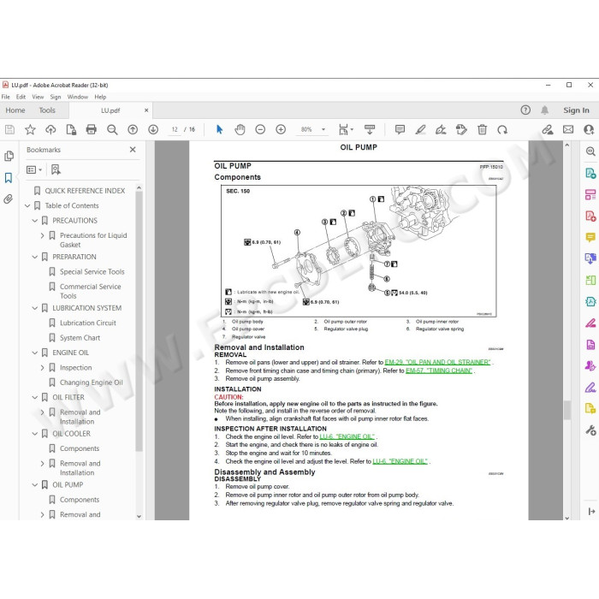Activate the Selection arrow tool
This screenshot has width=599, height=599.
(x=219, y=129)
